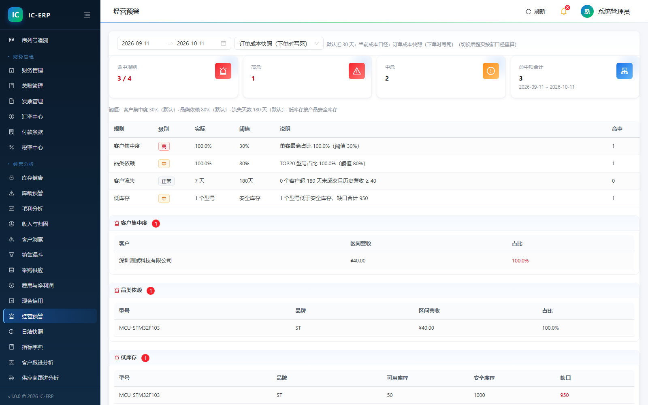Click the v1.0.0 © 2026 IC-ERP footer
Viewport: 648px width, 405px height.
pyautogui.click(x=31, y=396)
